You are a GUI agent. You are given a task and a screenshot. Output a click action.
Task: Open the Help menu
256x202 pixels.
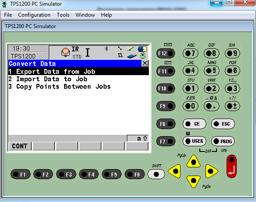(x=106, y=15)
